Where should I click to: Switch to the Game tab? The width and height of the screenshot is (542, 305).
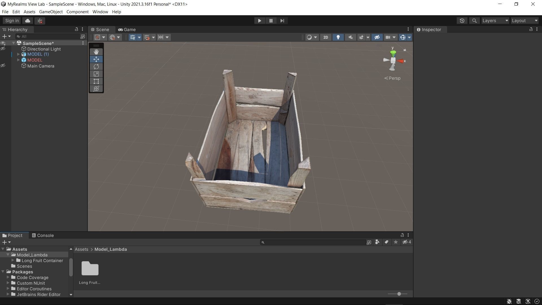127,29
